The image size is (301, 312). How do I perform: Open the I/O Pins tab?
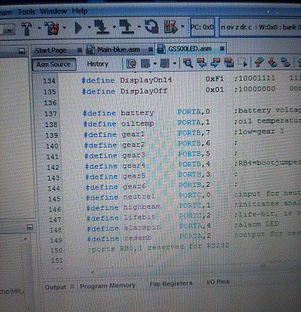(218, 282)
